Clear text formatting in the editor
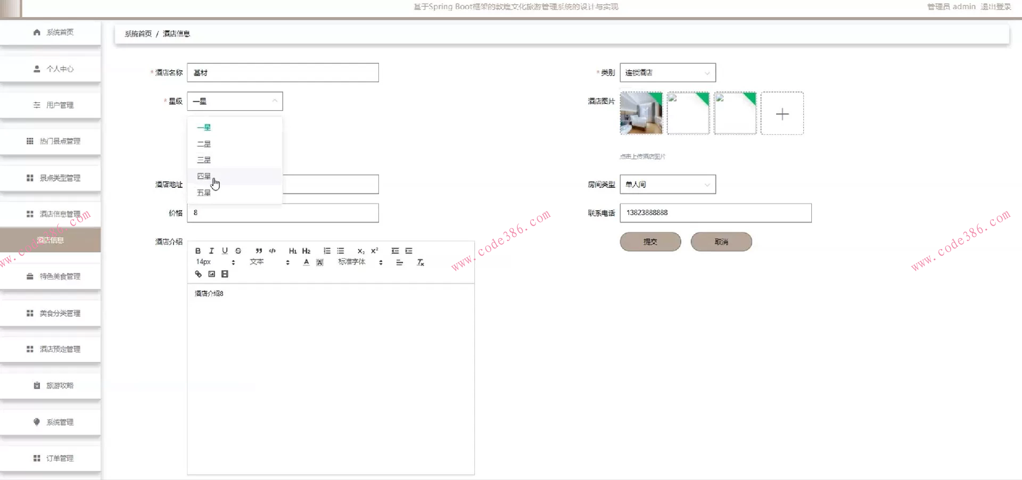 pyautogui.click(x=420, y=262)
